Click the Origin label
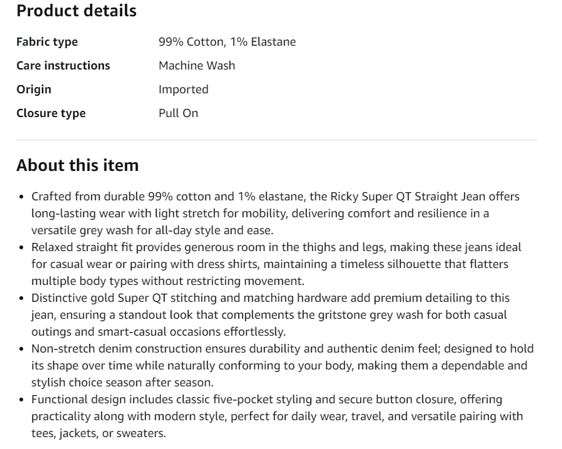 [34, 90]
